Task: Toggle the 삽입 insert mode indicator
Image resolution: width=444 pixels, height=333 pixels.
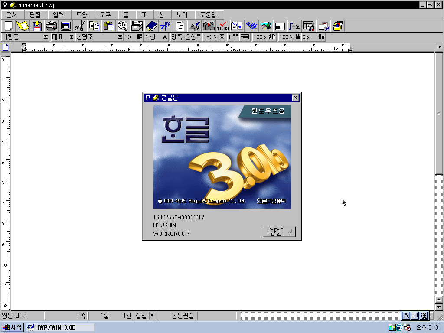Action: (x=141, y=316)
